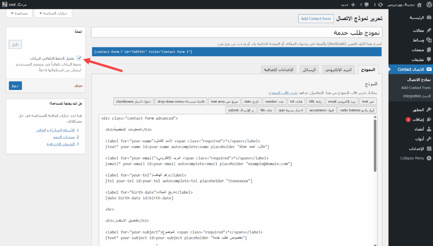The width and height of the screenshot is (433, 246).
Task: Click the dashboard gauge icon for الرئيسية
Action: [429, 17]
